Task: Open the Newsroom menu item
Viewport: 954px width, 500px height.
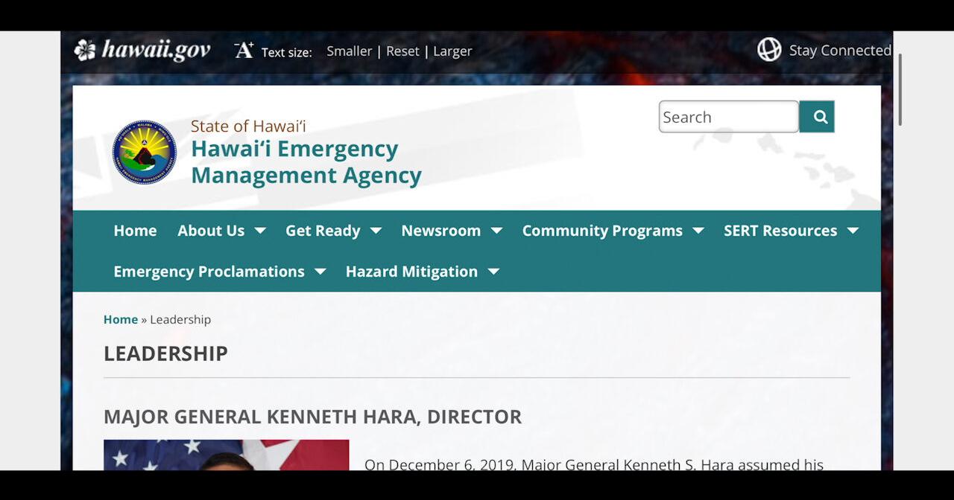Action: point(441,231)
